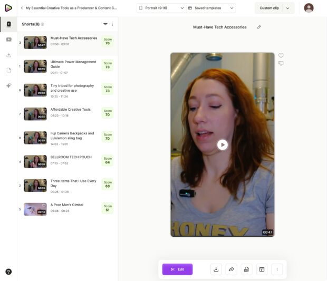Select the Three Items That I Use short
The width and height of the screenshot is (327, 281).
(x=68, y=186)
